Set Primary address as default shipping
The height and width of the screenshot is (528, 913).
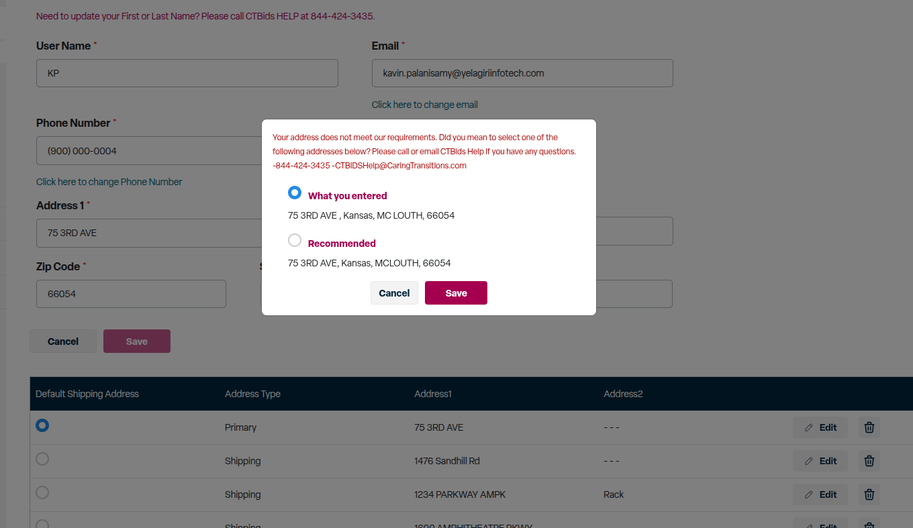[x=42, y=425]
